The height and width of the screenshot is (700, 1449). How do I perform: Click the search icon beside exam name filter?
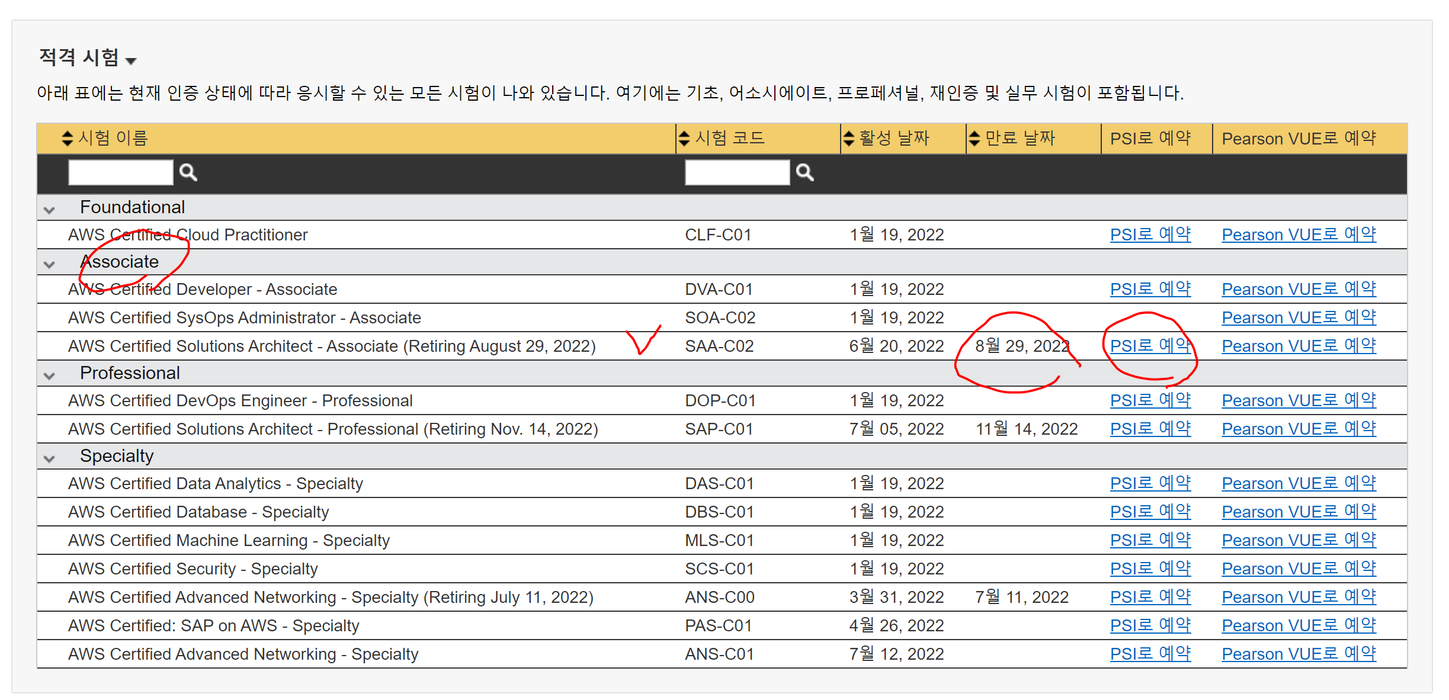pos(188,172)
